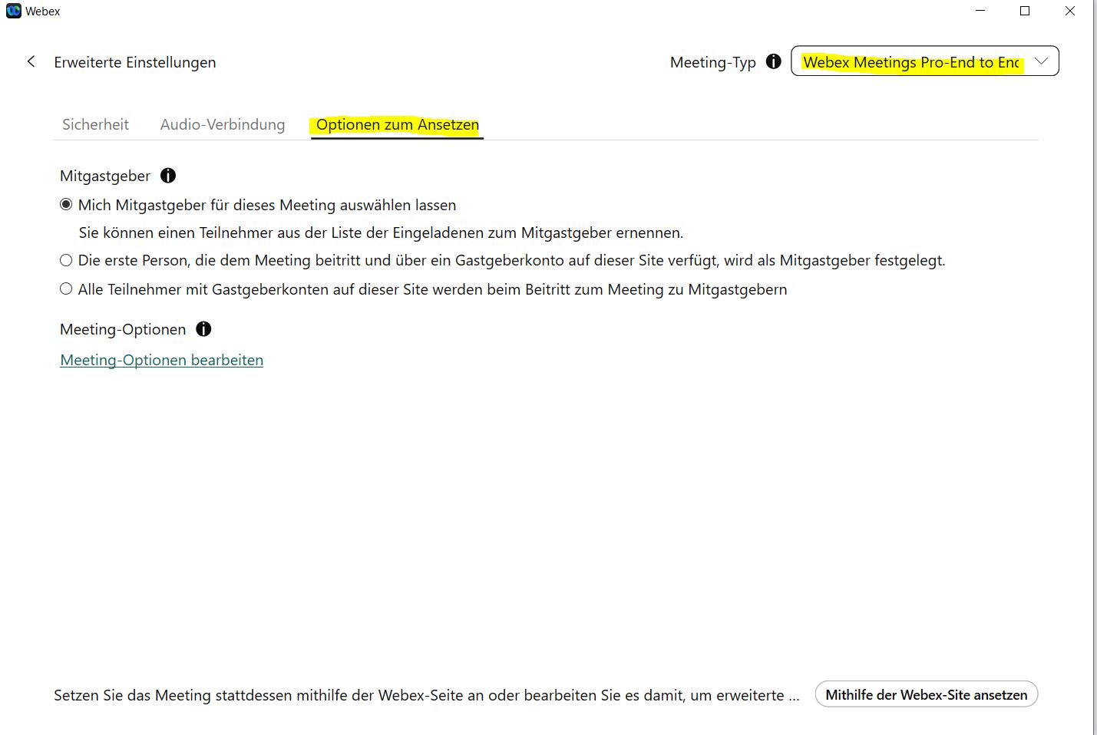Click Mithilfe der Webex-Site ansetzen button
The height and width of the screenshot is (735, 1097).
coord(927,694)
